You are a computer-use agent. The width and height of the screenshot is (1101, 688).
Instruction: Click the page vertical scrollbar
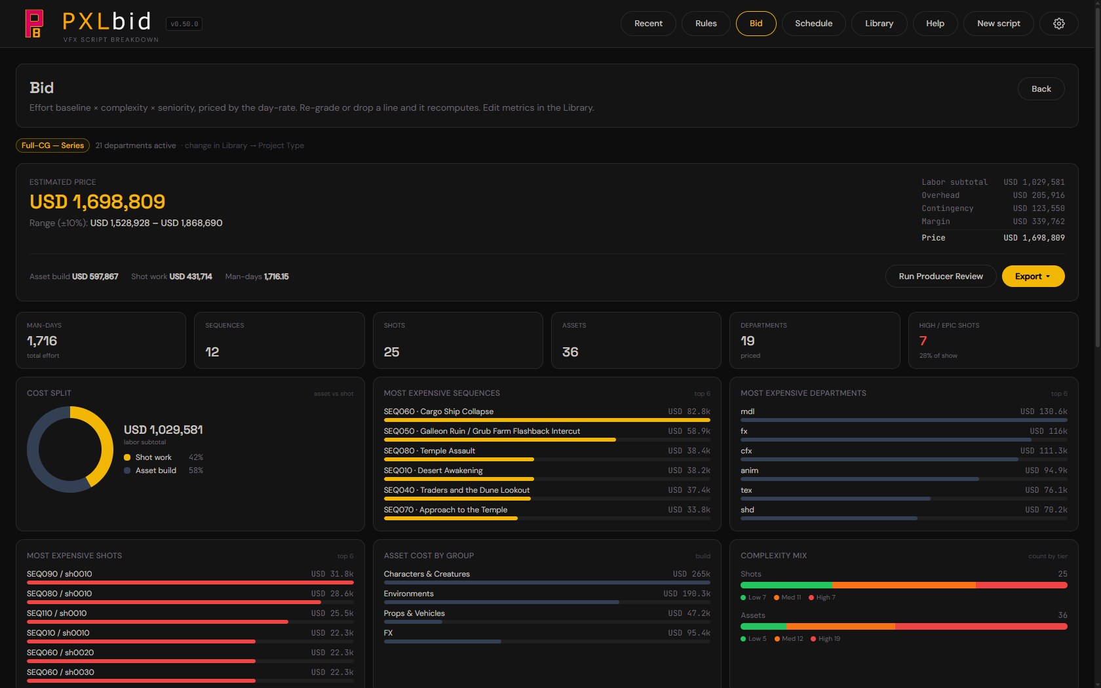(x=1098, y=174)
